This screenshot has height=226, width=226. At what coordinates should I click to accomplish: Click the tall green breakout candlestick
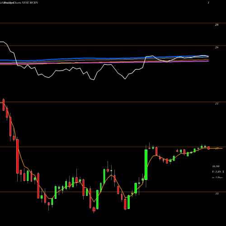pyautogui.click(x=146, y=165)
